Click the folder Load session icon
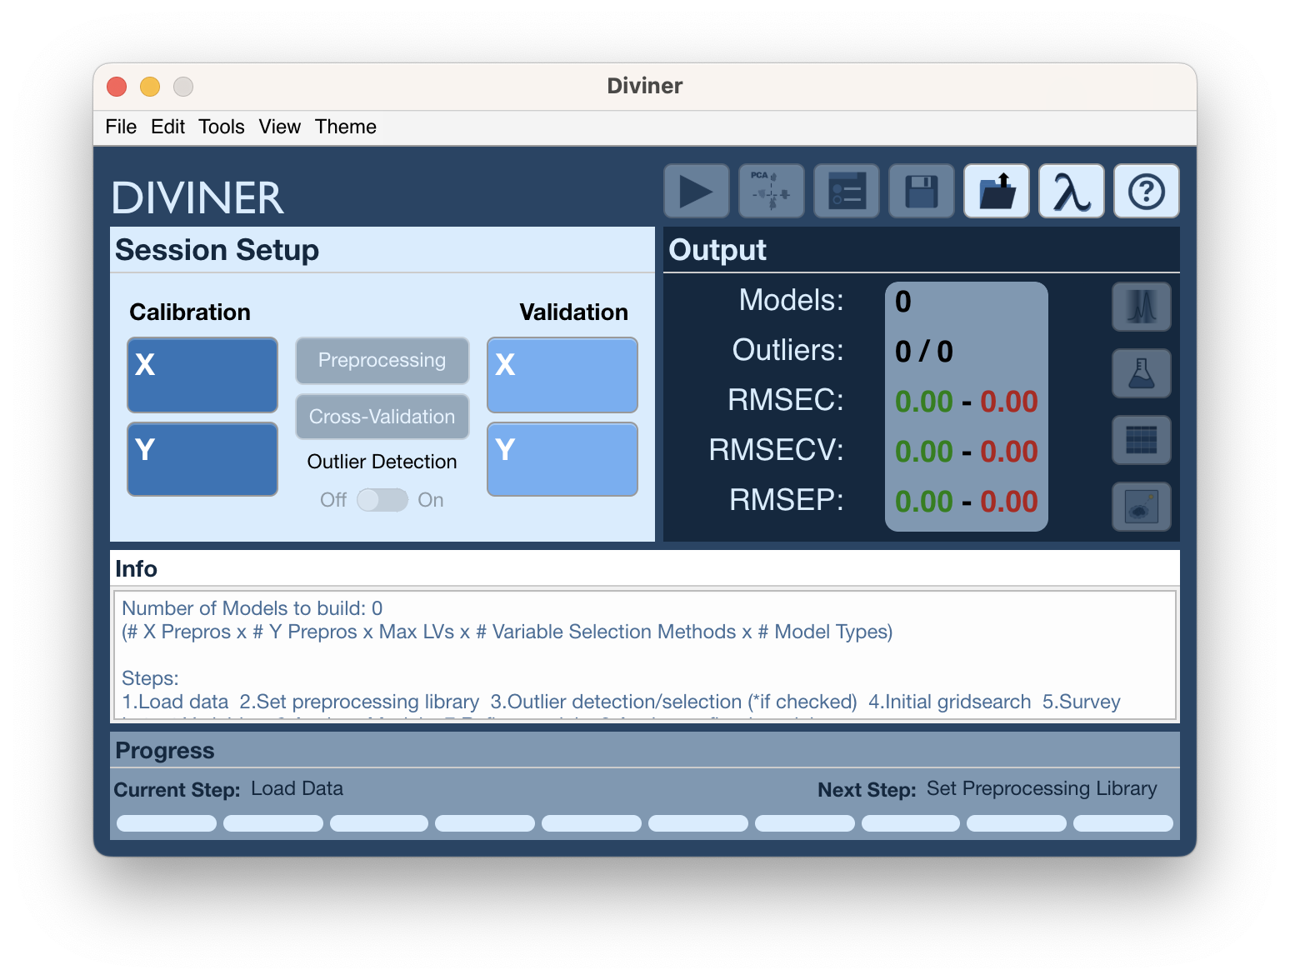 coord(997,191)
